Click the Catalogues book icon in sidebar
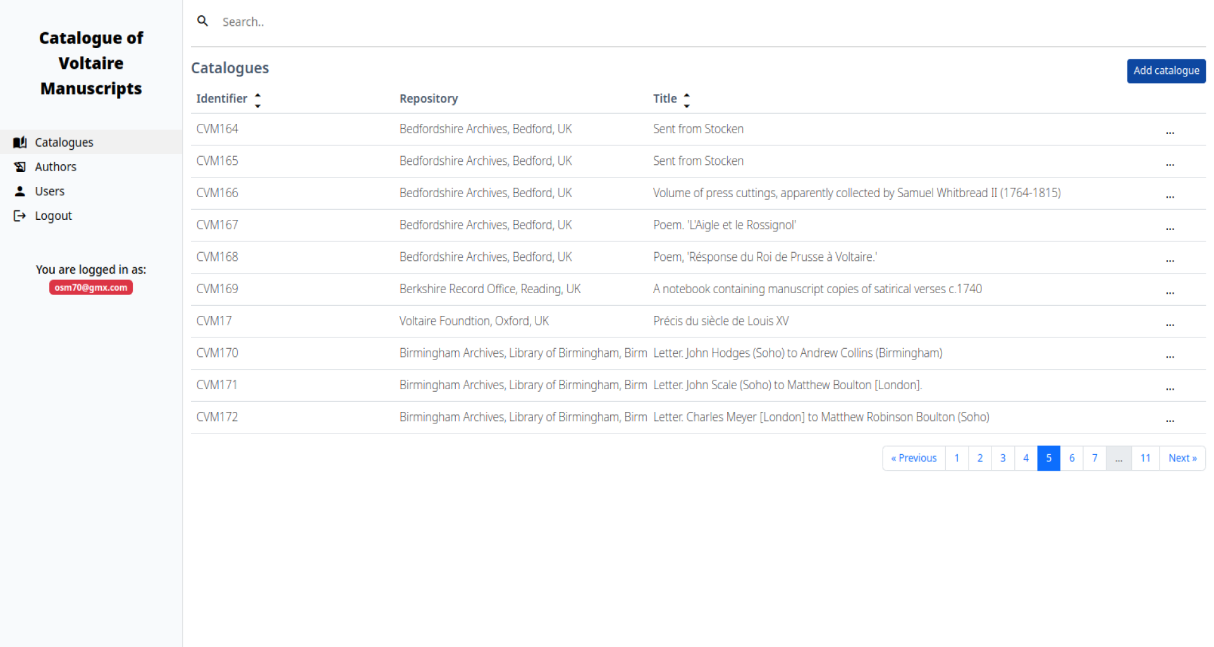This screenshot has height=647, width=1214. coord(20,142)
